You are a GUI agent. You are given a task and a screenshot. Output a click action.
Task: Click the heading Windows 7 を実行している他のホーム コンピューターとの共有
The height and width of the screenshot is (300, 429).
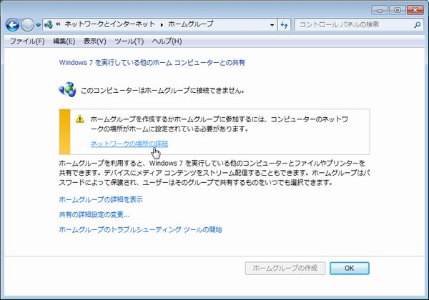point(152,63)
